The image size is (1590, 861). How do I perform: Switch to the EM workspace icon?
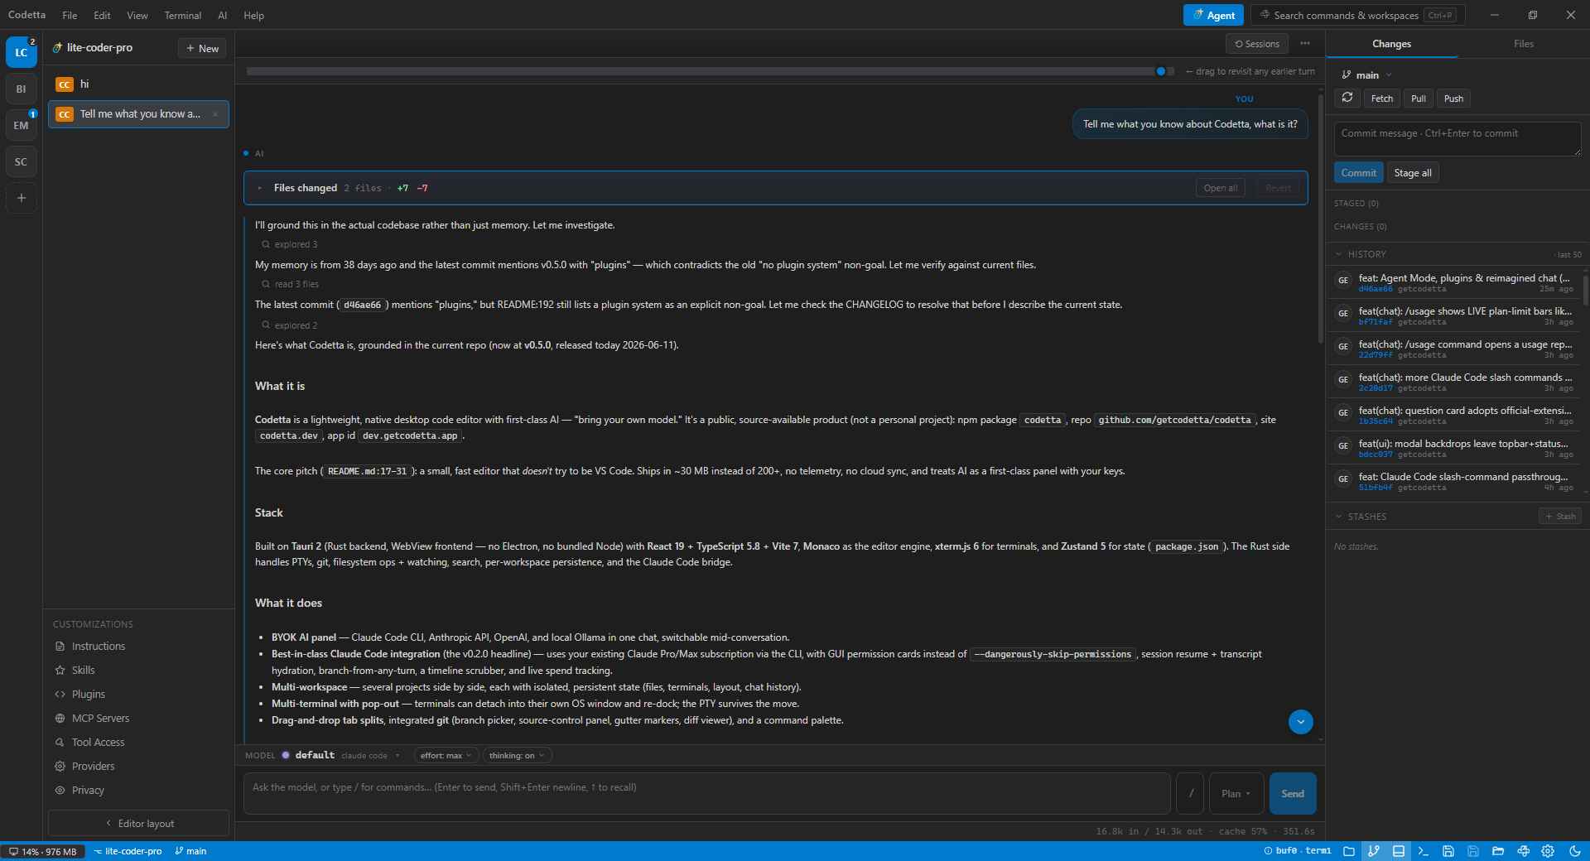pyautogui.click(x=22, y=125)
